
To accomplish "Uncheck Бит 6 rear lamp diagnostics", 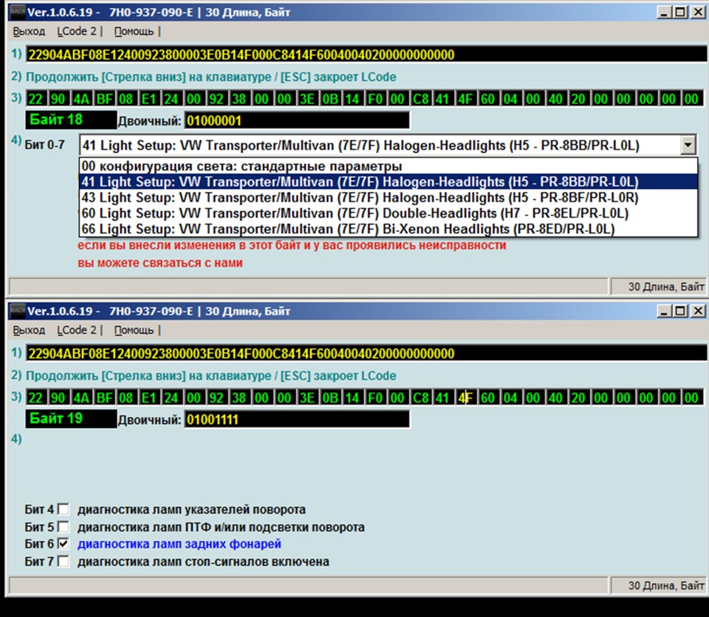I will pyautogui.click(x=64, y=544).
